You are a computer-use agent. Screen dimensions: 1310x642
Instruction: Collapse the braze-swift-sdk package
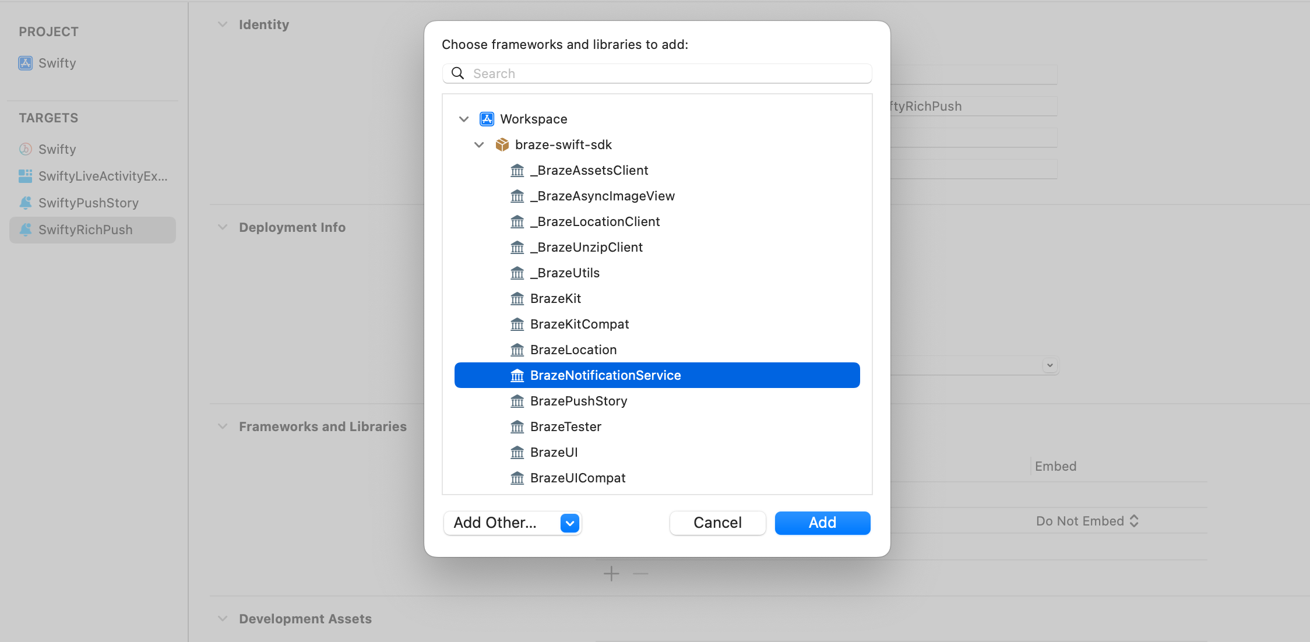(477, 143)
